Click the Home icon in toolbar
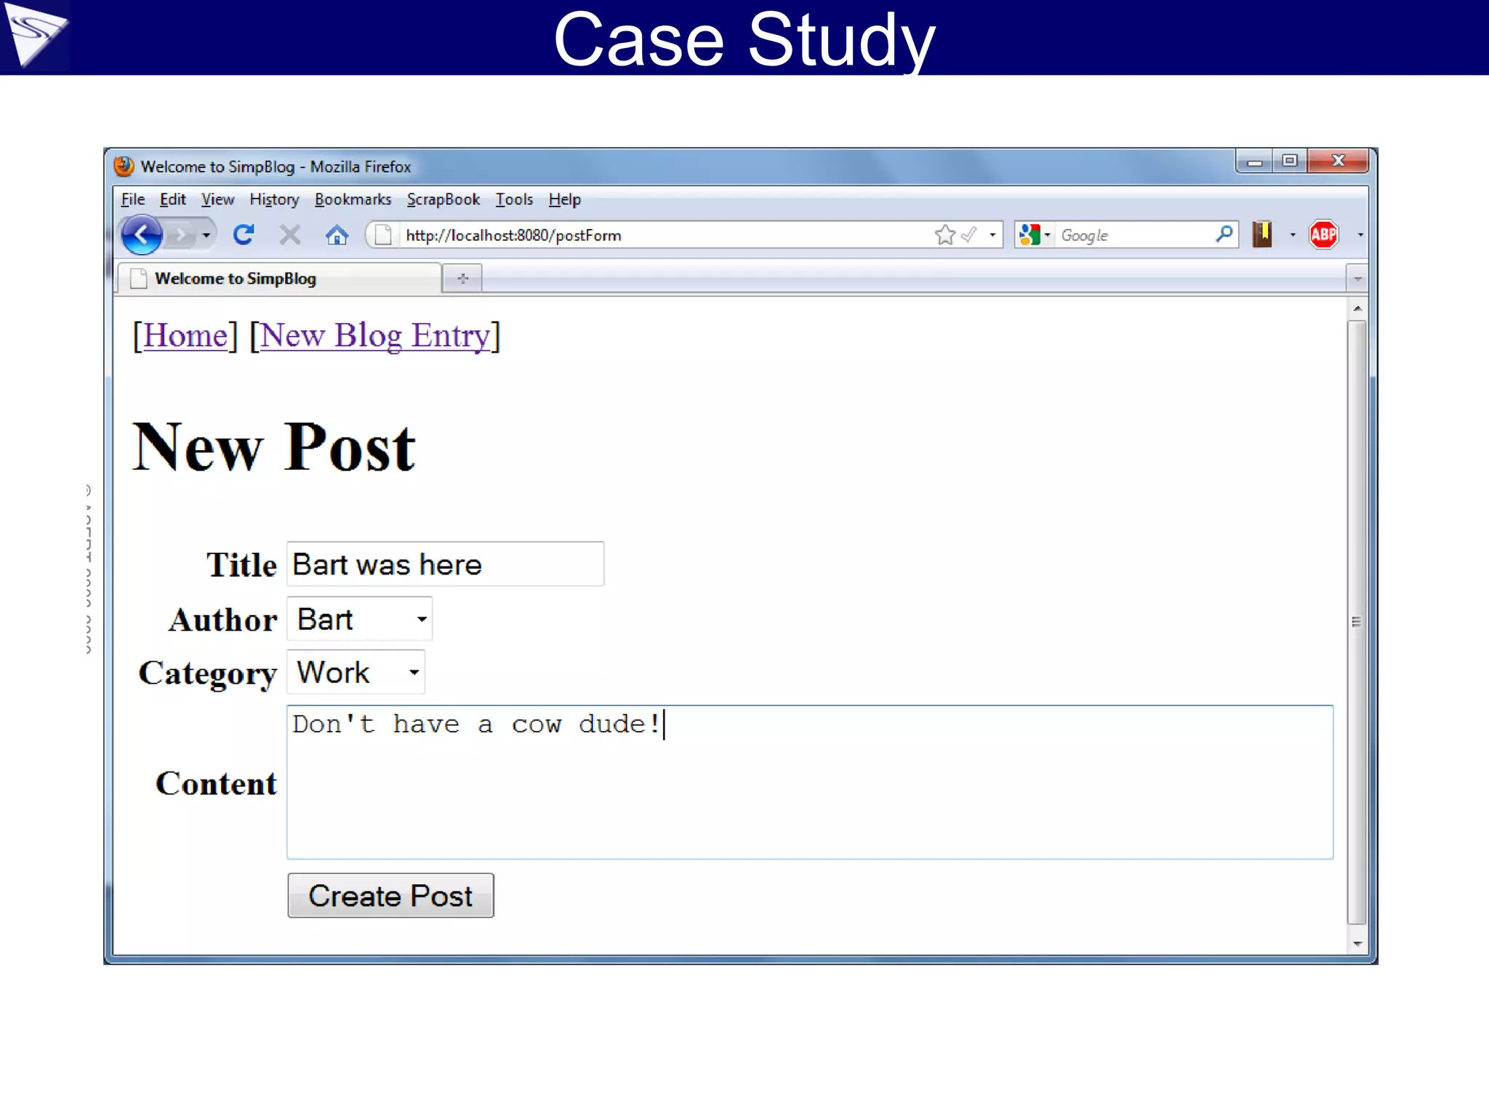Viewport: 1489px width, 1117px height. coord(336,235)
